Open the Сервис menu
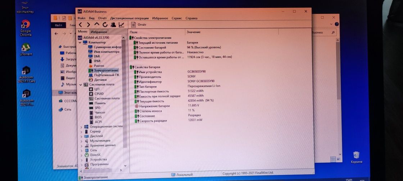This screenshot has height=181, width=403. point(177,18)
